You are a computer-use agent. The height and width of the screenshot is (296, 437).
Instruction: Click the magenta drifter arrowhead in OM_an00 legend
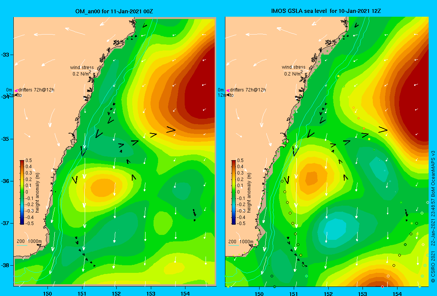(16, 90)
